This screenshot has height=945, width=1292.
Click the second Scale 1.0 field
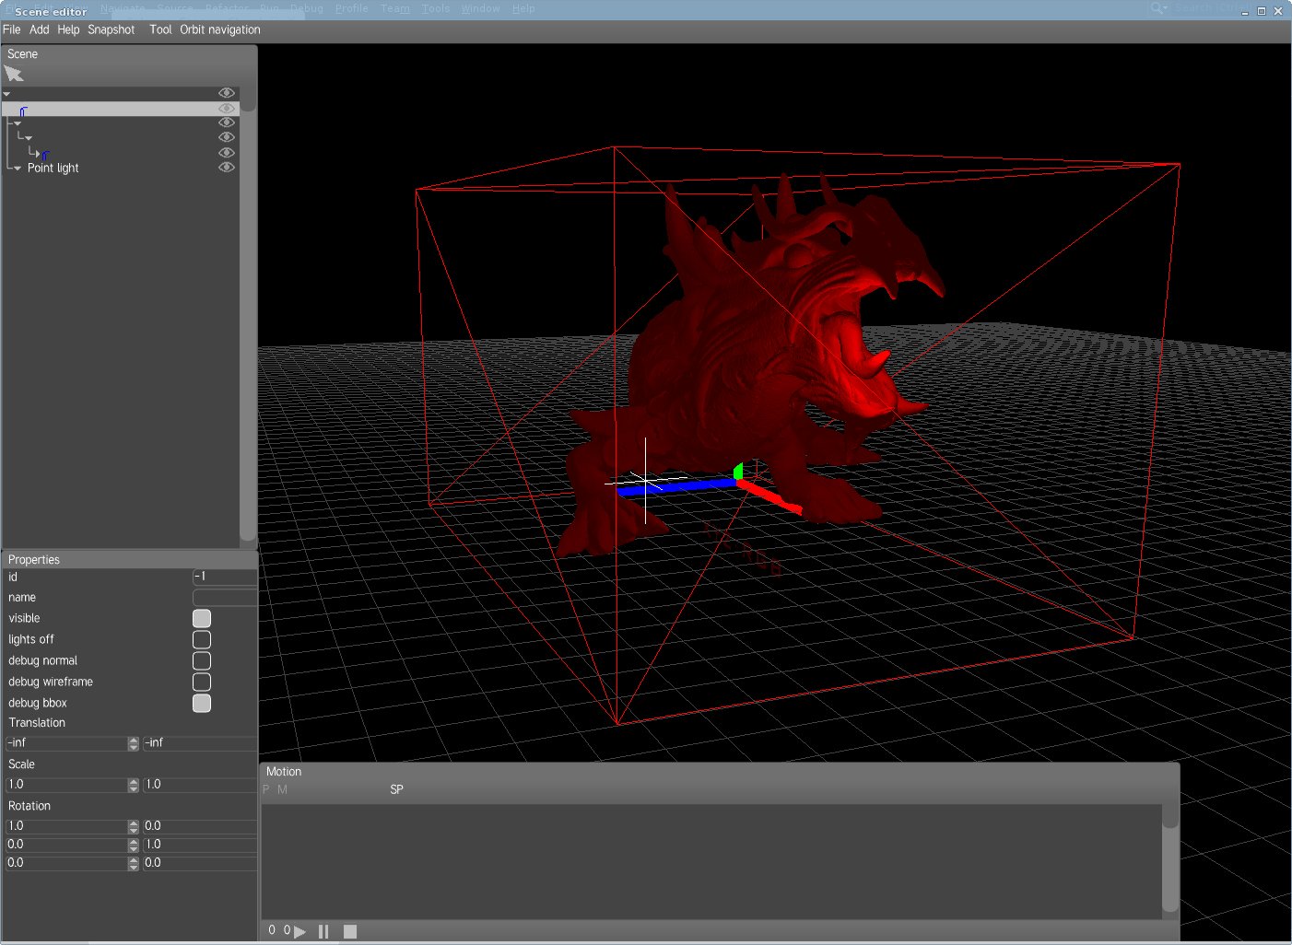200,785
